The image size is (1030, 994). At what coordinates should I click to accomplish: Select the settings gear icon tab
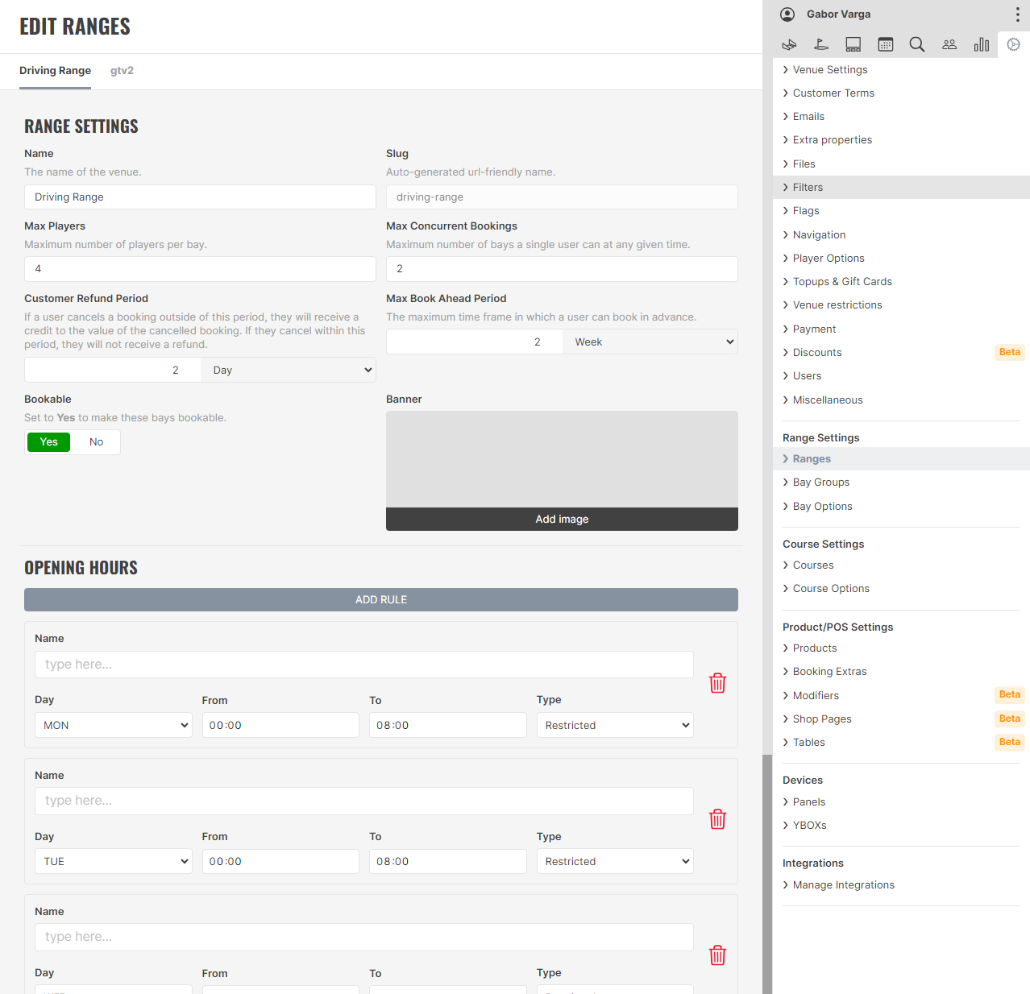click(x=1014, y=45)
